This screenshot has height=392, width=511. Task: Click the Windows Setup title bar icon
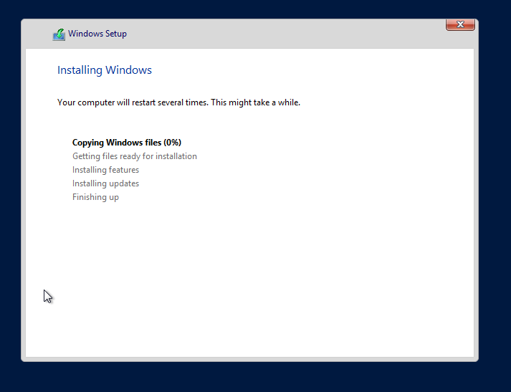click(59, 34)
